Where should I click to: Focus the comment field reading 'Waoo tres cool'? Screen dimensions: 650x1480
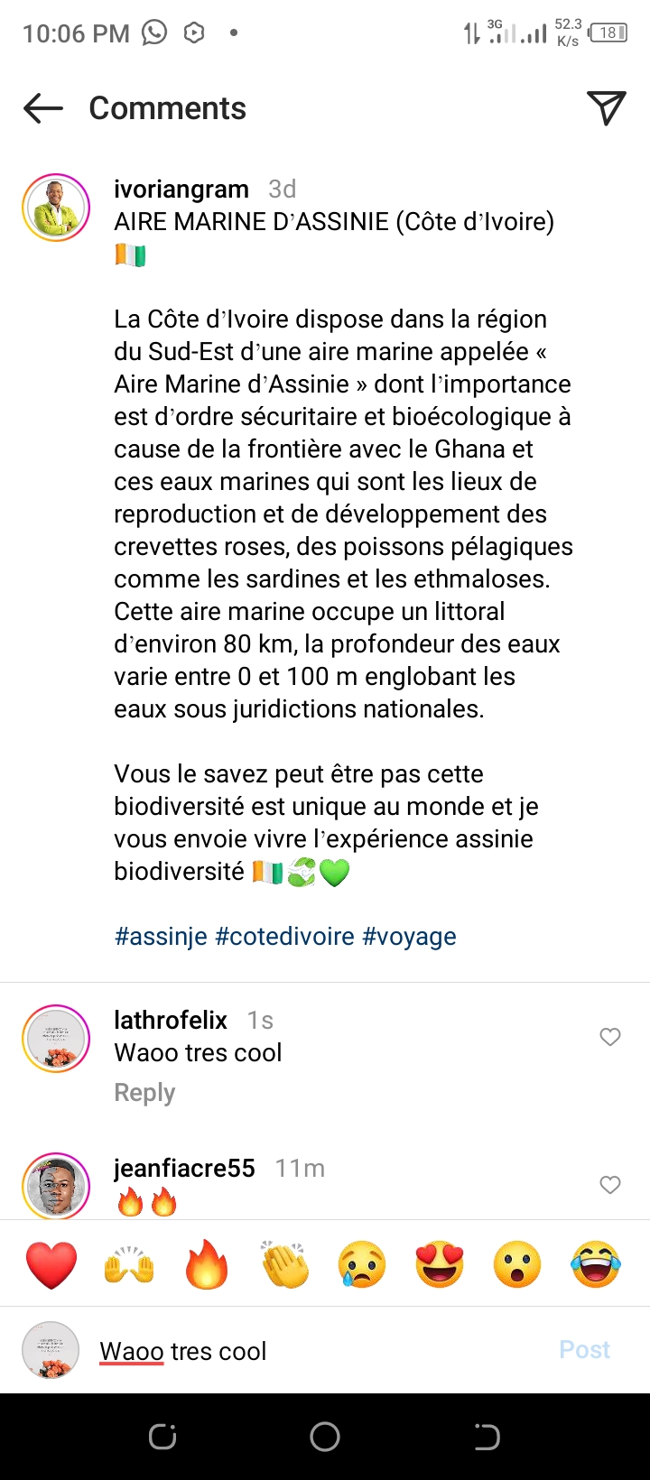[316, 1351]
